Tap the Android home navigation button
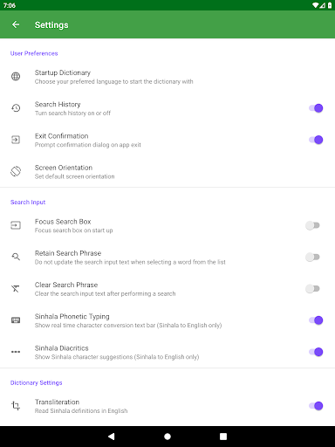Screen dimensions: 335x447 point(167,437)
